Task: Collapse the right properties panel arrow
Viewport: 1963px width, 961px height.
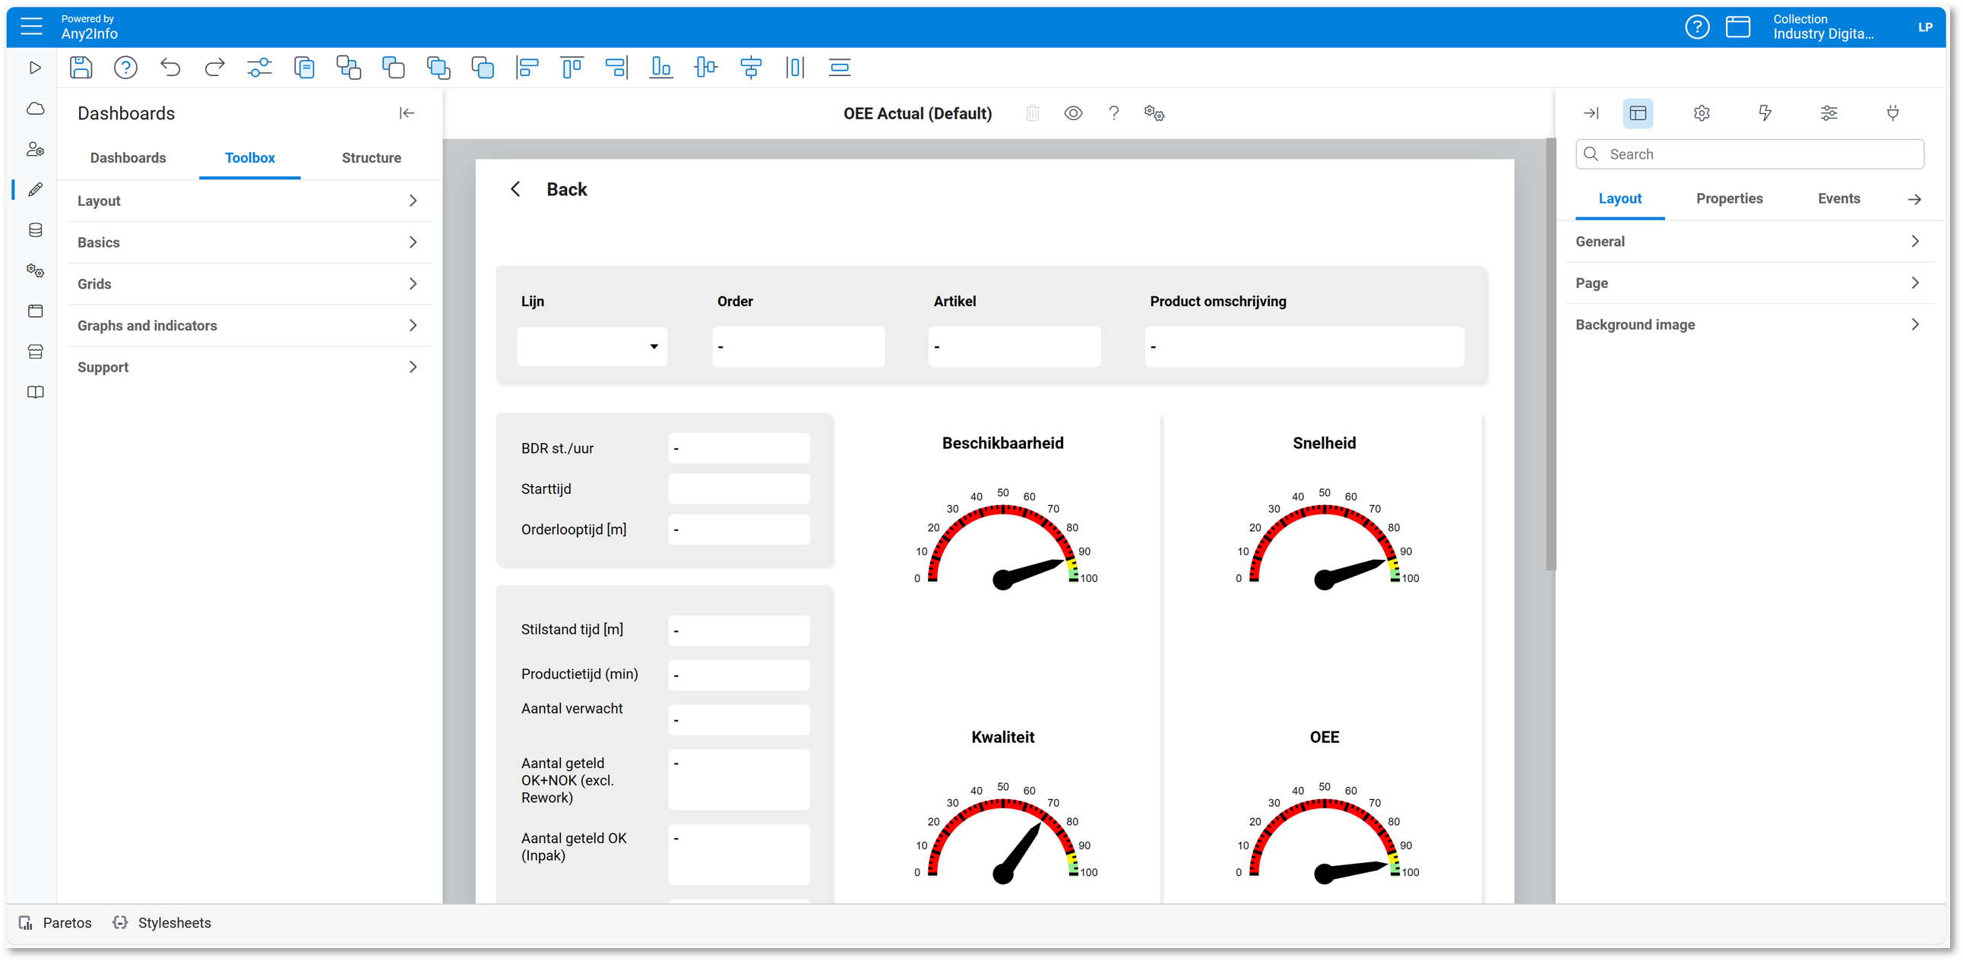Action: pyautogui.click(x=1591, y=113)
